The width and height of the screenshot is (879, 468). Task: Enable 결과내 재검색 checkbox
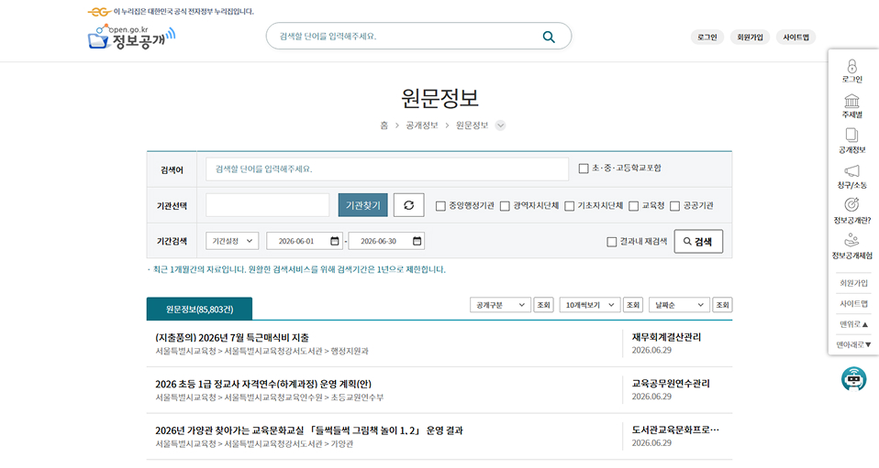(612, 242)
